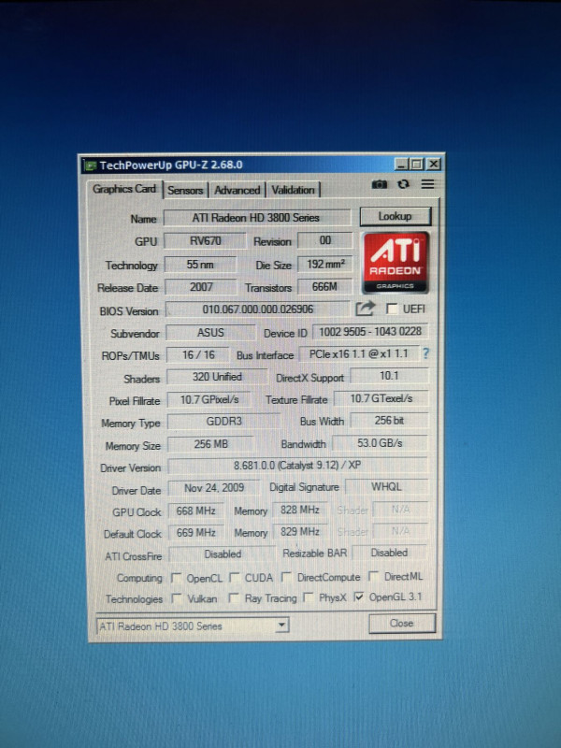561x748 pixels.
Task: Toggle the DirectCompute checkbox
Action: (286, 577)
